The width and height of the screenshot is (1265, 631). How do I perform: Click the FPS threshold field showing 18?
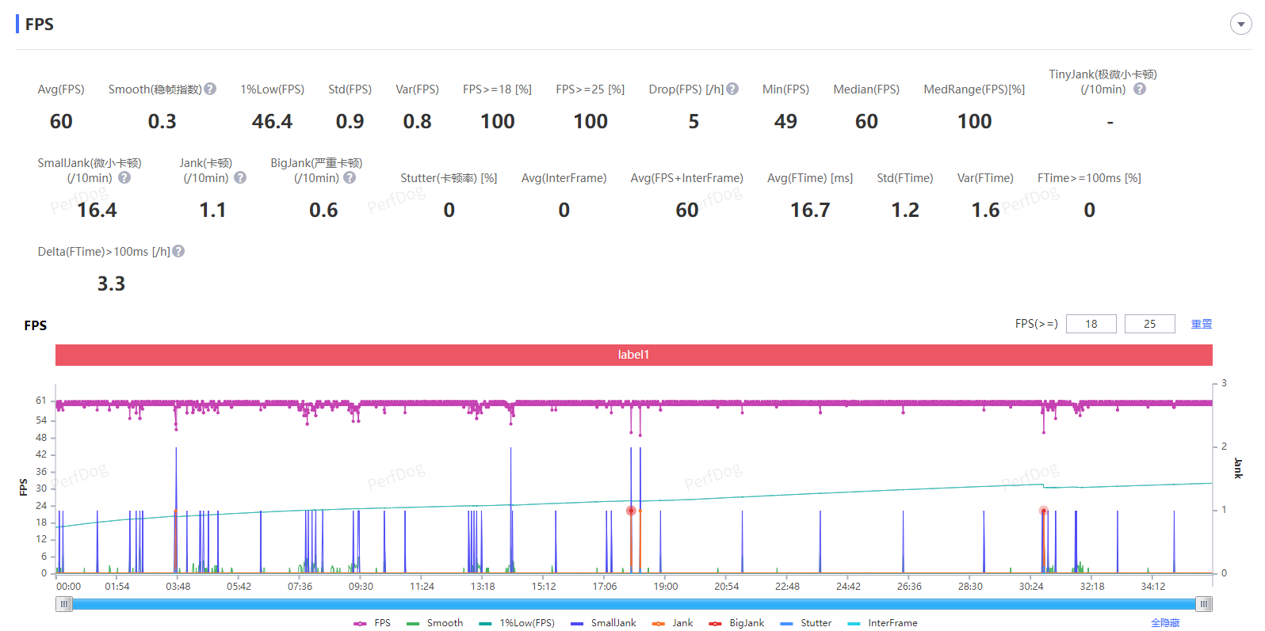click(x=1091, y=324)
